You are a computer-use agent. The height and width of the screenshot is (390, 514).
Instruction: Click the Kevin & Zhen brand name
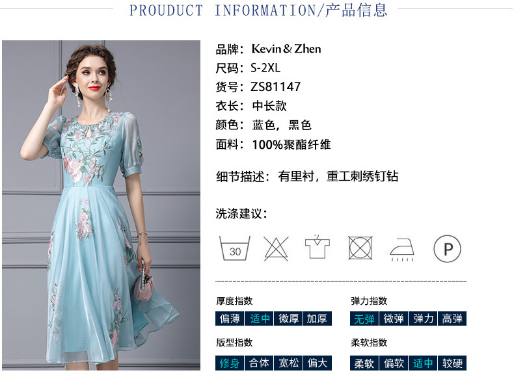286,49
